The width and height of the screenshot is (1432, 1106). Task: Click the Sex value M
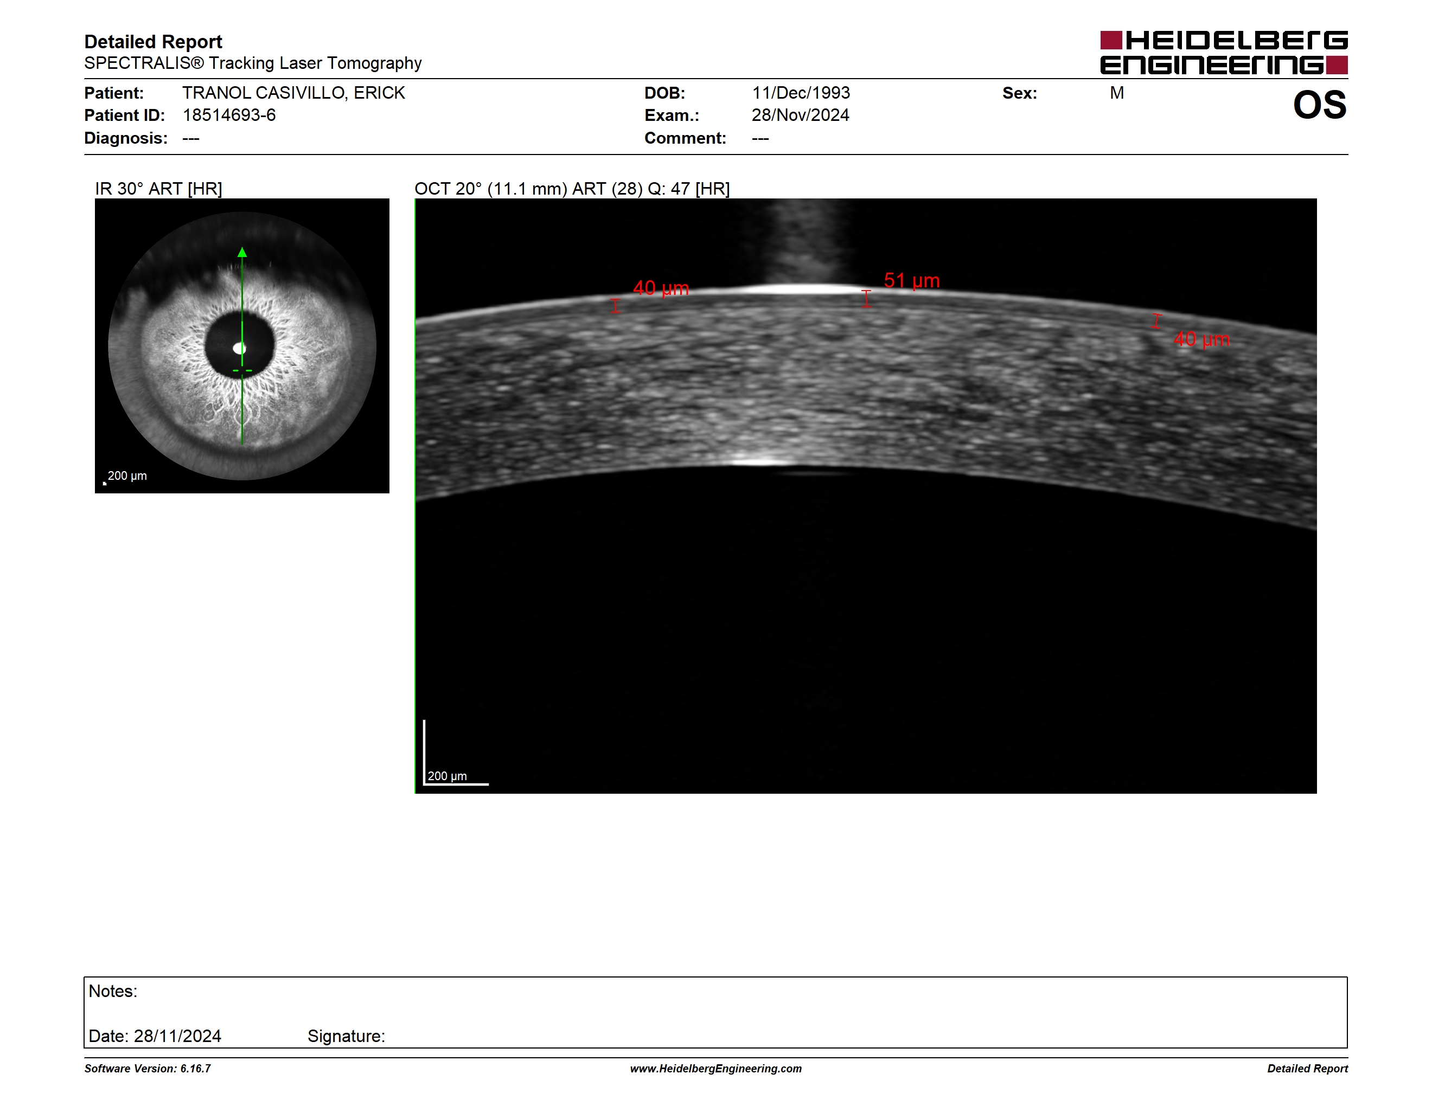point(1117,93)
